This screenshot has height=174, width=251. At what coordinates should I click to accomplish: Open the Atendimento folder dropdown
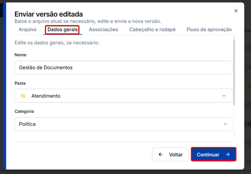[x=124, y=96]
